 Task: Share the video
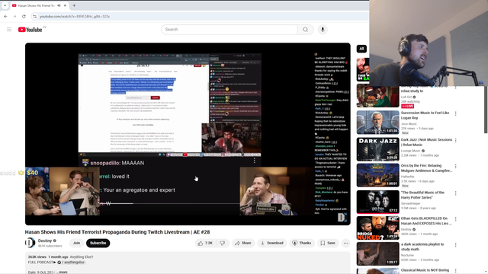(x=243, y=244)
